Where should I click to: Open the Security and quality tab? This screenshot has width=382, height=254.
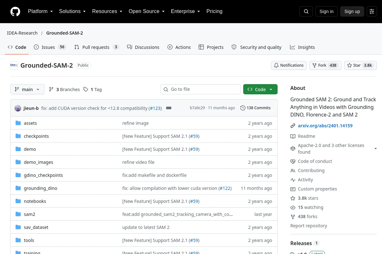(257, 47)
